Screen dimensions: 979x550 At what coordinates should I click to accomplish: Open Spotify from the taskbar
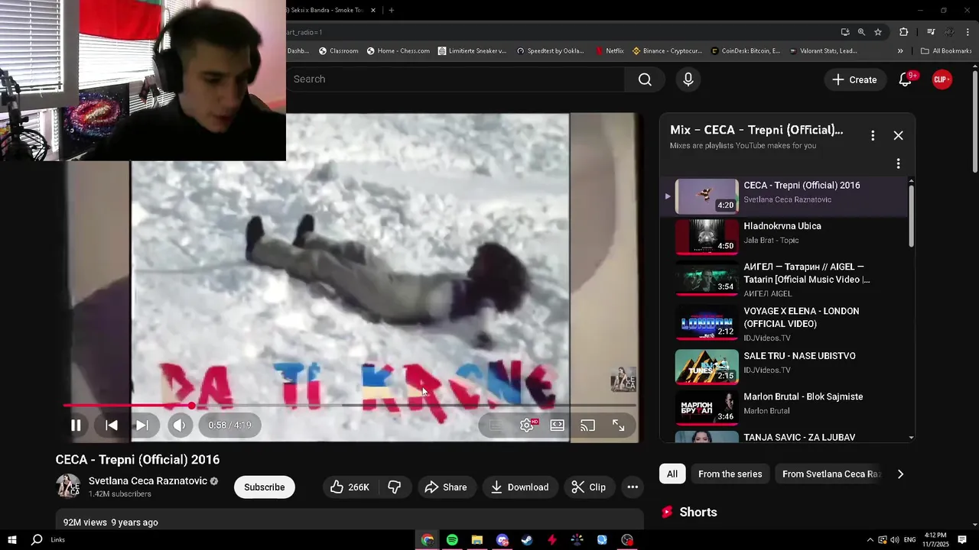452,540
